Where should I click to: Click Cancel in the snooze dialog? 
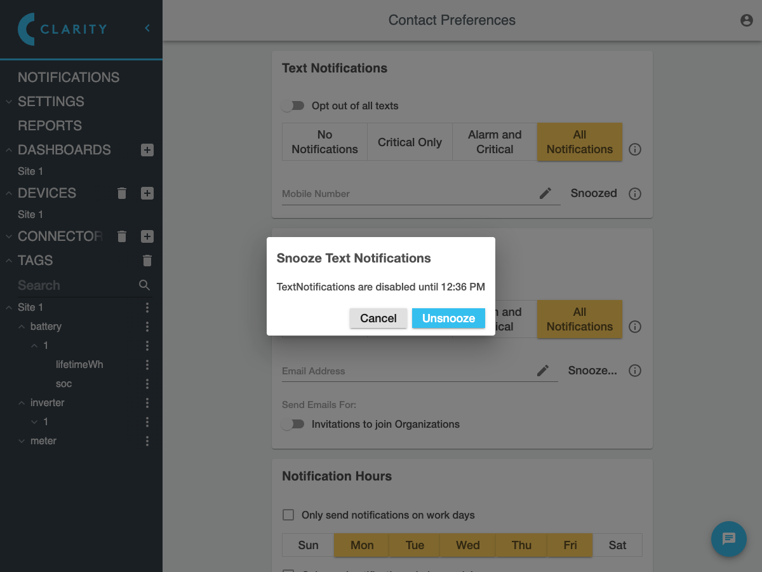point(378,318)
